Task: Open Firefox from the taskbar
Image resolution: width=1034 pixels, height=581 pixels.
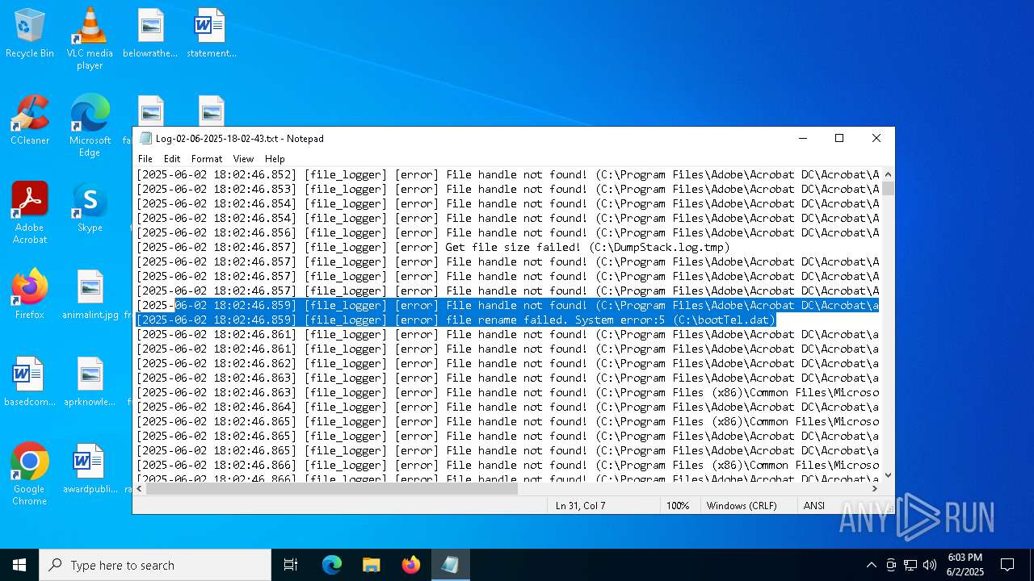Action: tap(410, 565)
